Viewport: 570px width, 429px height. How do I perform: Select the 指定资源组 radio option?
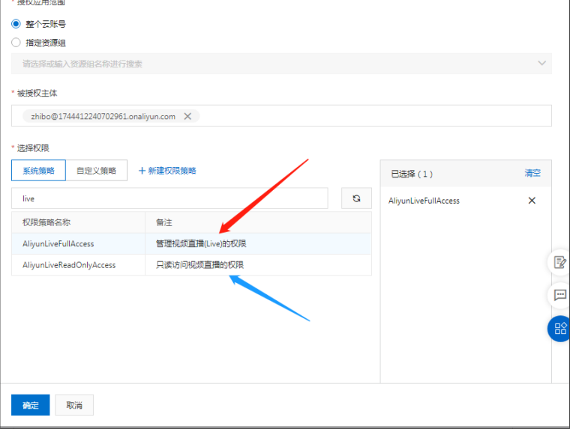(16, 43)
